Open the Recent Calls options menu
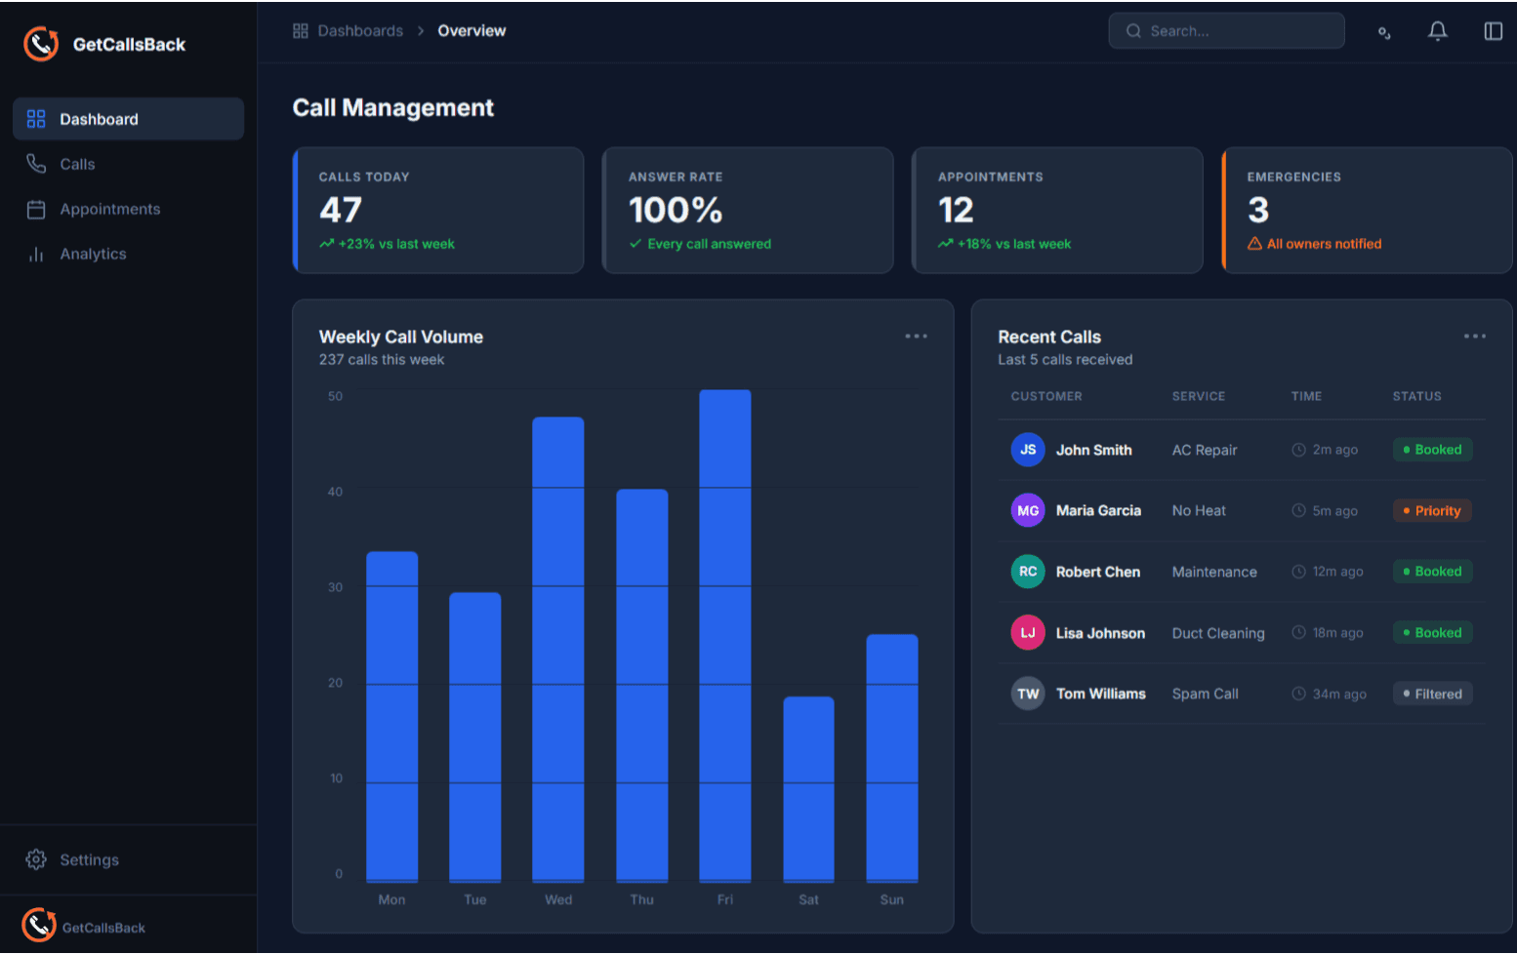 point(1475,336)
